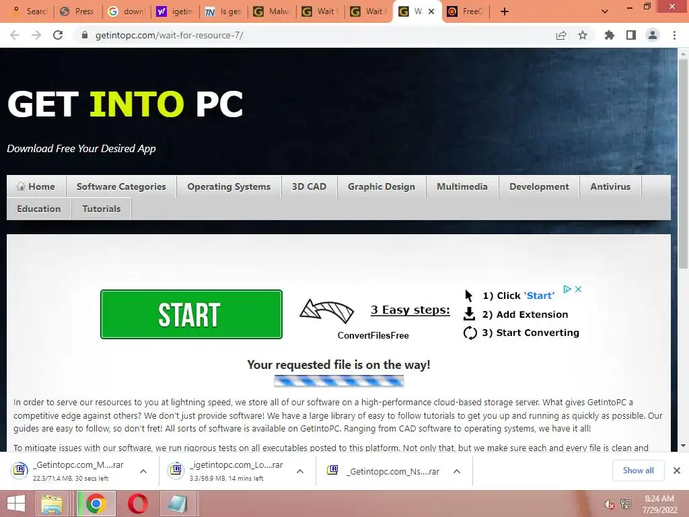
Task: Open the Extensions puzzle icon
Action: pos(610,35)
